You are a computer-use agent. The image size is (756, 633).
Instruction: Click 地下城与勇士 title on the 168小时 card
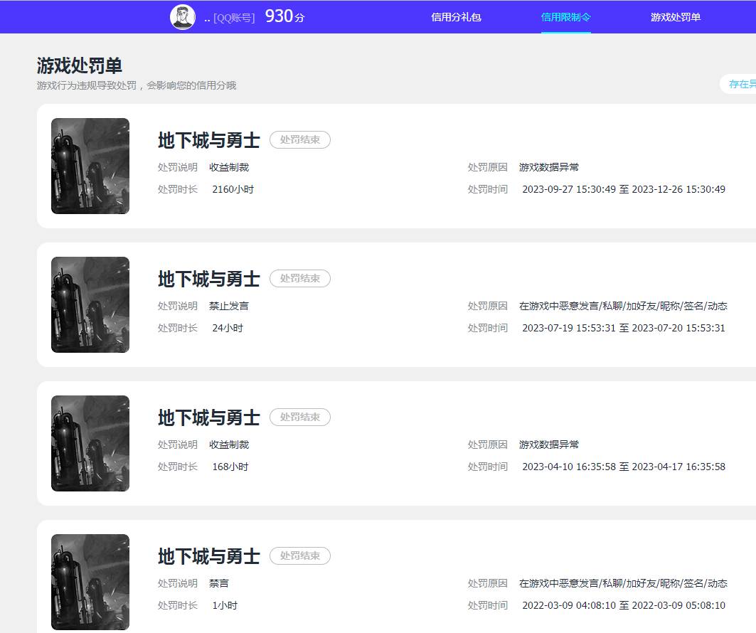(208, 417)
